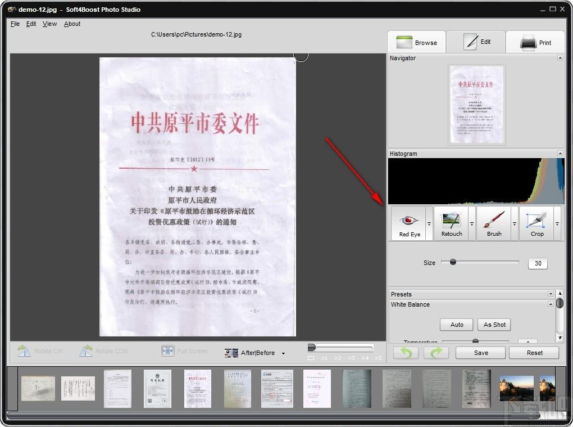Select the Red Eye tool
The width and height of the screenshot is (573, 427).
pyautogui.click(x=408, y=223)
